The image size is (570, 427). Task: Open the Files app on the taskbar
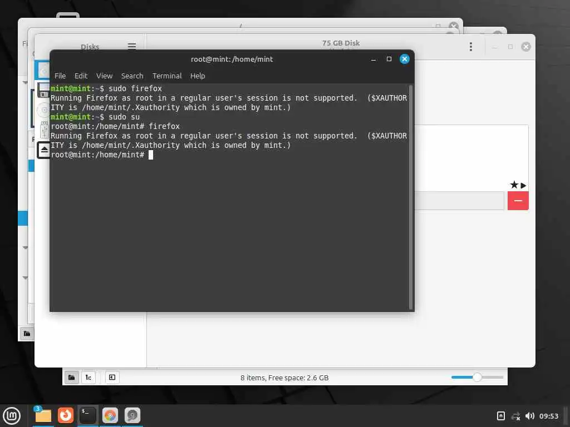(x=43, y=415)
